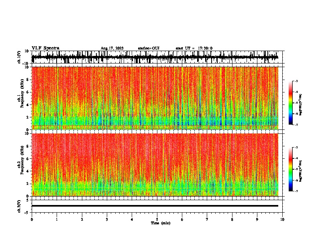Click the time axis tick label "7"

(207, 219)
